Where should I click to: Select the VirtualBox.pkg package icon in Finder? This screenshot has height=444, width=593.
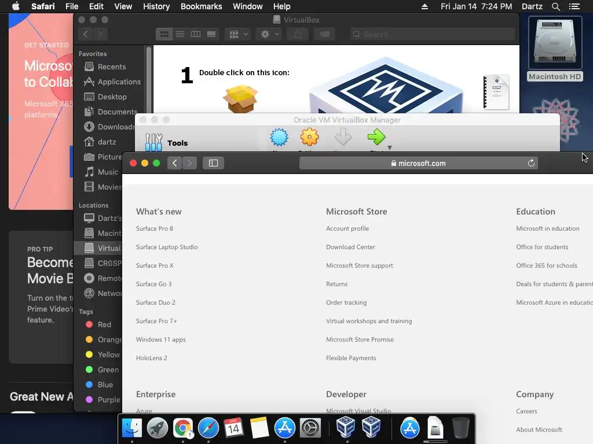[240, 98]
